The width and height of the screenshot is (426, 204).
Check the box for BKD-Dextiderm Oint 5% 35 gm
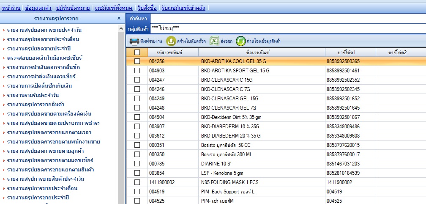pos(137,117)
